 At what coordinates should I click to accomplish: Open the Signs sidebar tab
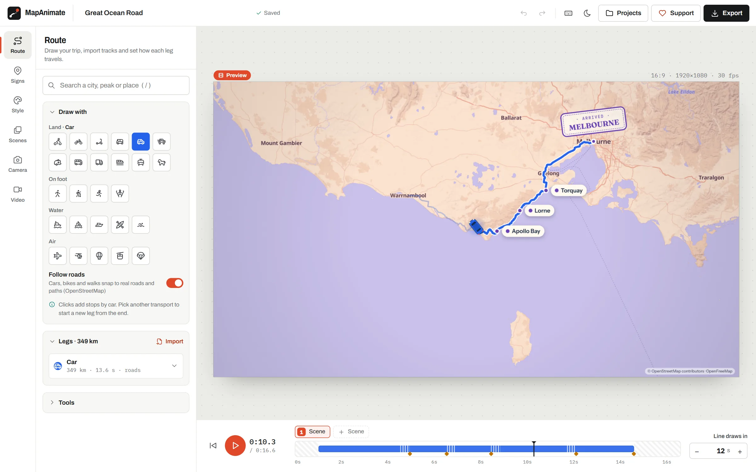[18, 75]
